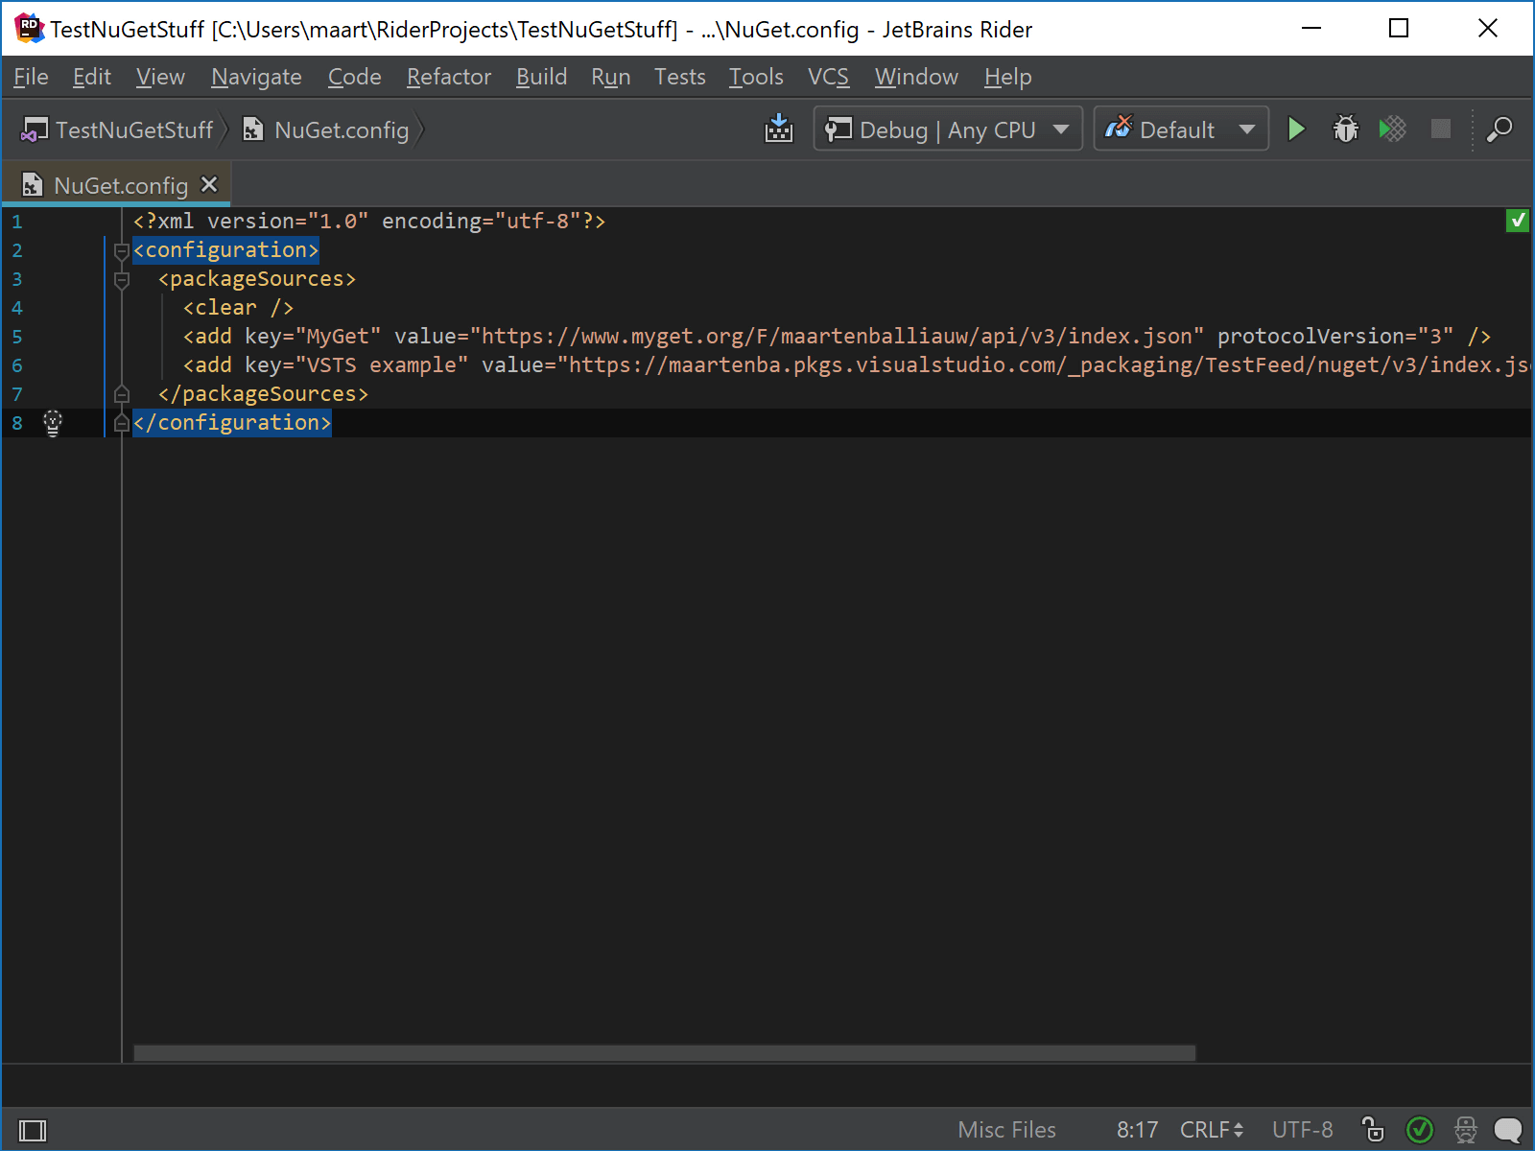Viewport: 1535px width, 1151px height.
Task: Click the NuGet.config breadcrumb file icon
Action: 253,129
